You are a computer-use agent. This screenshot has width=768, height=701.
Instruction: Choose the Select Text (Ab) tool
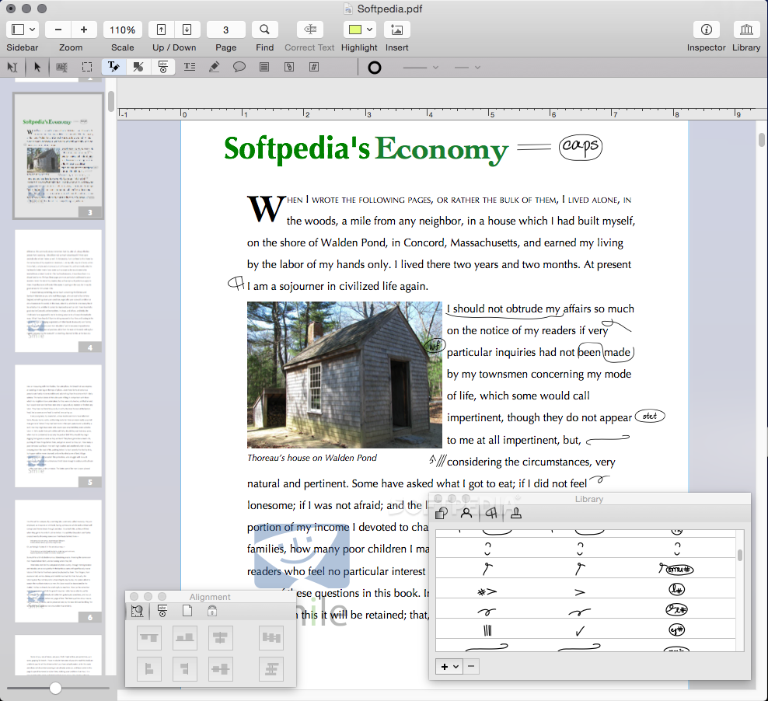61,67
